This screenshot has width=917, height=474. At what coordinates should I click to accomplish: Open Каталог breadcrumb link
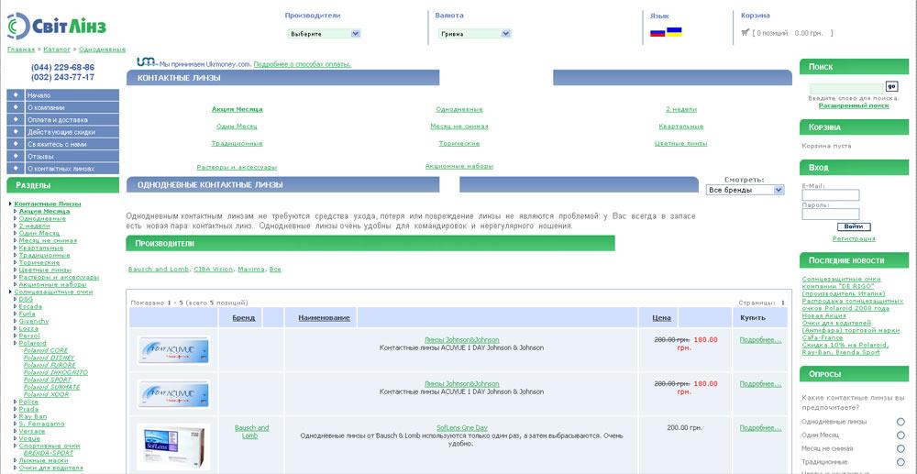57,50
